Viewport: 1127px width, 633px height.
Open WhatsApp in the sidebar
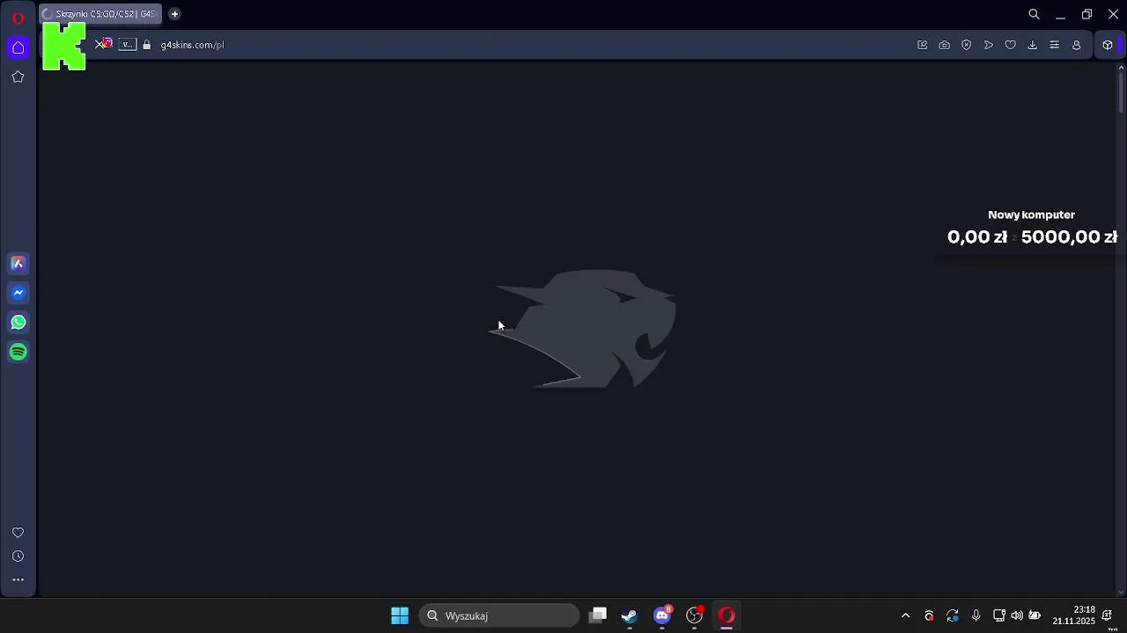[x=18, y=323]
